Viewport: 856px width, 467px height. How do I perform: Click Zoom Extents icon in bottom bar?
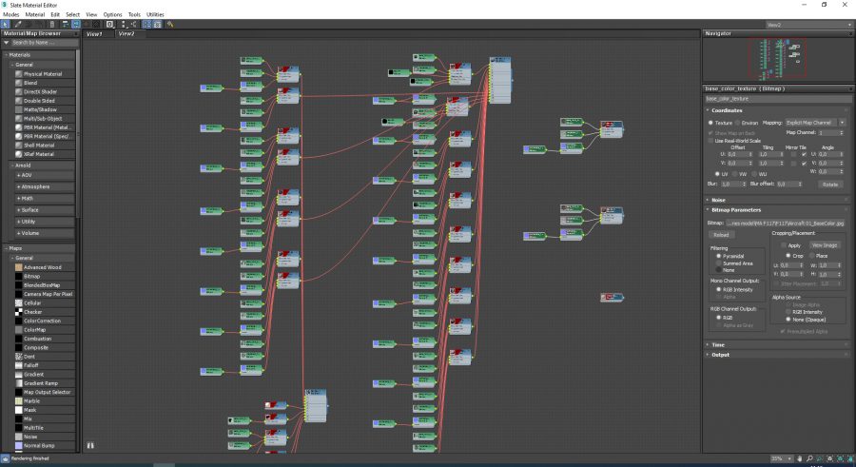(829, 458)
